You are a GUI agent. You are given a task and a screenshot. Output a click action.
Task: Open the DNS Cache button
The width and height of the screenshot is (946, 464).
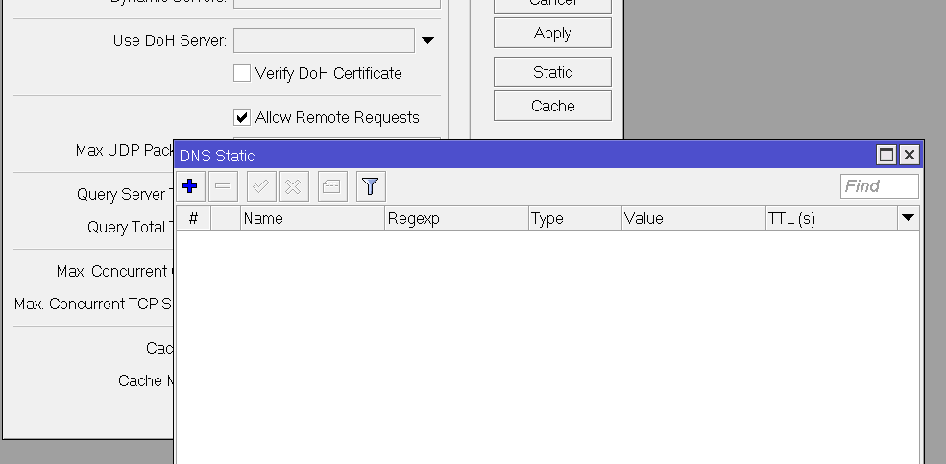pos(552,106)
